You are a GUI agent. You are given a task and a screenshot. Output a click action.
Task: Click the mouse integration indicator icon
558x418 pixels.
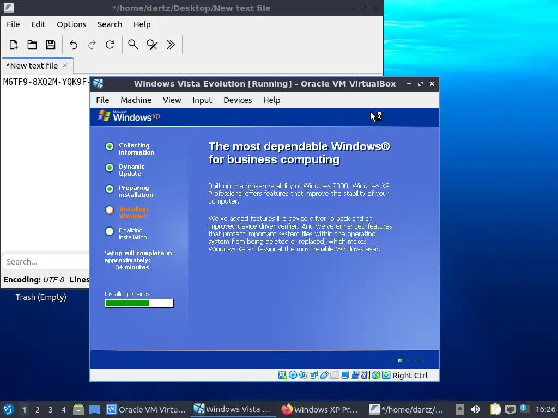pyautogui.click(x=376, y=375)
